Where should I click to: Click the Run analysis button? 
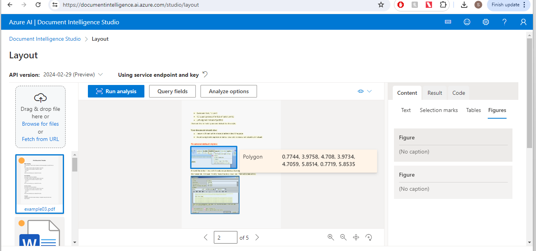[116, 91]
